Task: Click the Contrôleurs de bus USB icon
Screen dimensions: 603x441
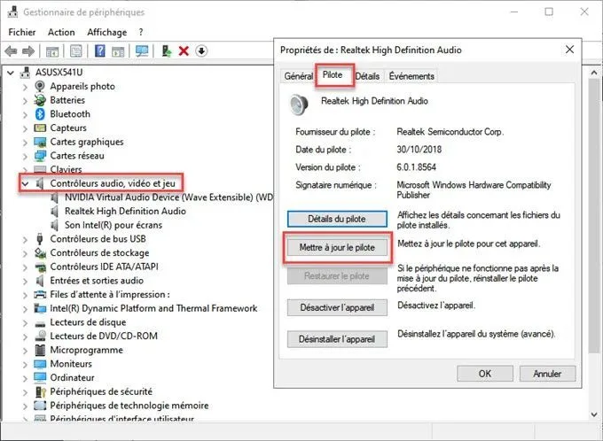Action: pyautogui.click(x=40, y=239)
